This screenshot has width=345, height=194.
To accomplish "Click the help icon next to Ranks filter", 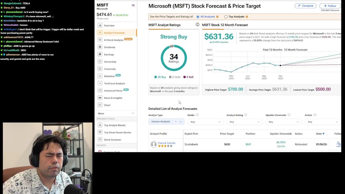I will [197, 115].
